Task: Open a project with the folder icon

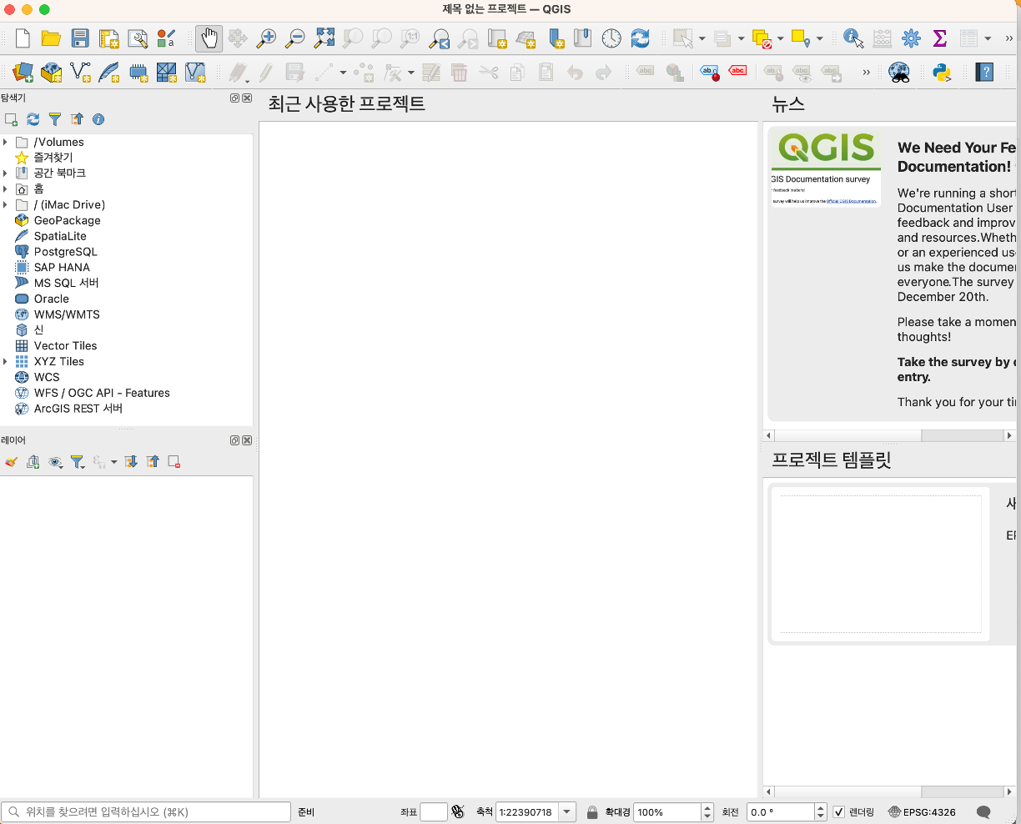Action: coord(51,38)
